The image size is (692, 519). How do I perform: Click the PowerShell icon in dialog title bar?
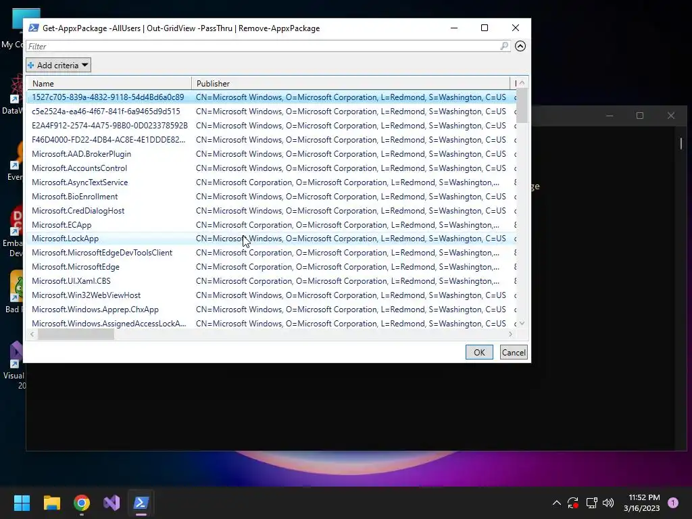click(34, 28)
